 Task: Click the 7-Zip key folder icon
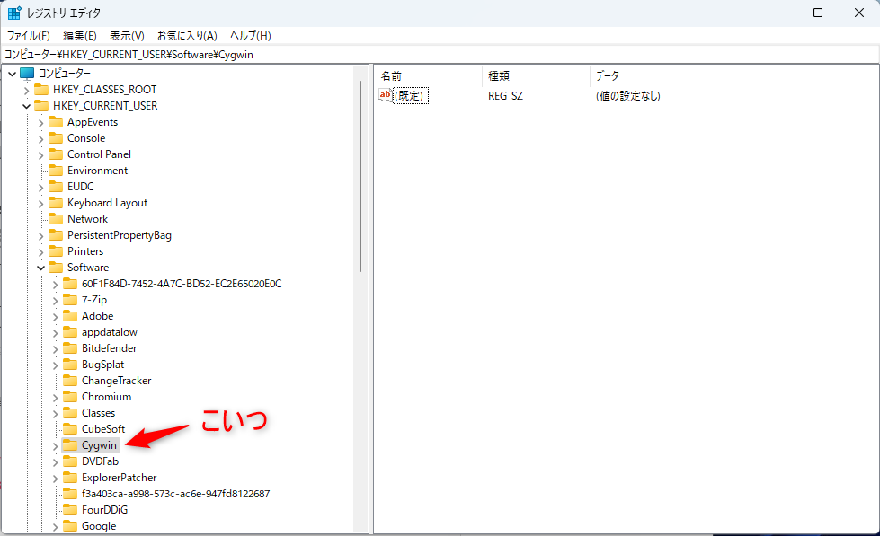(x=69, y=300)
